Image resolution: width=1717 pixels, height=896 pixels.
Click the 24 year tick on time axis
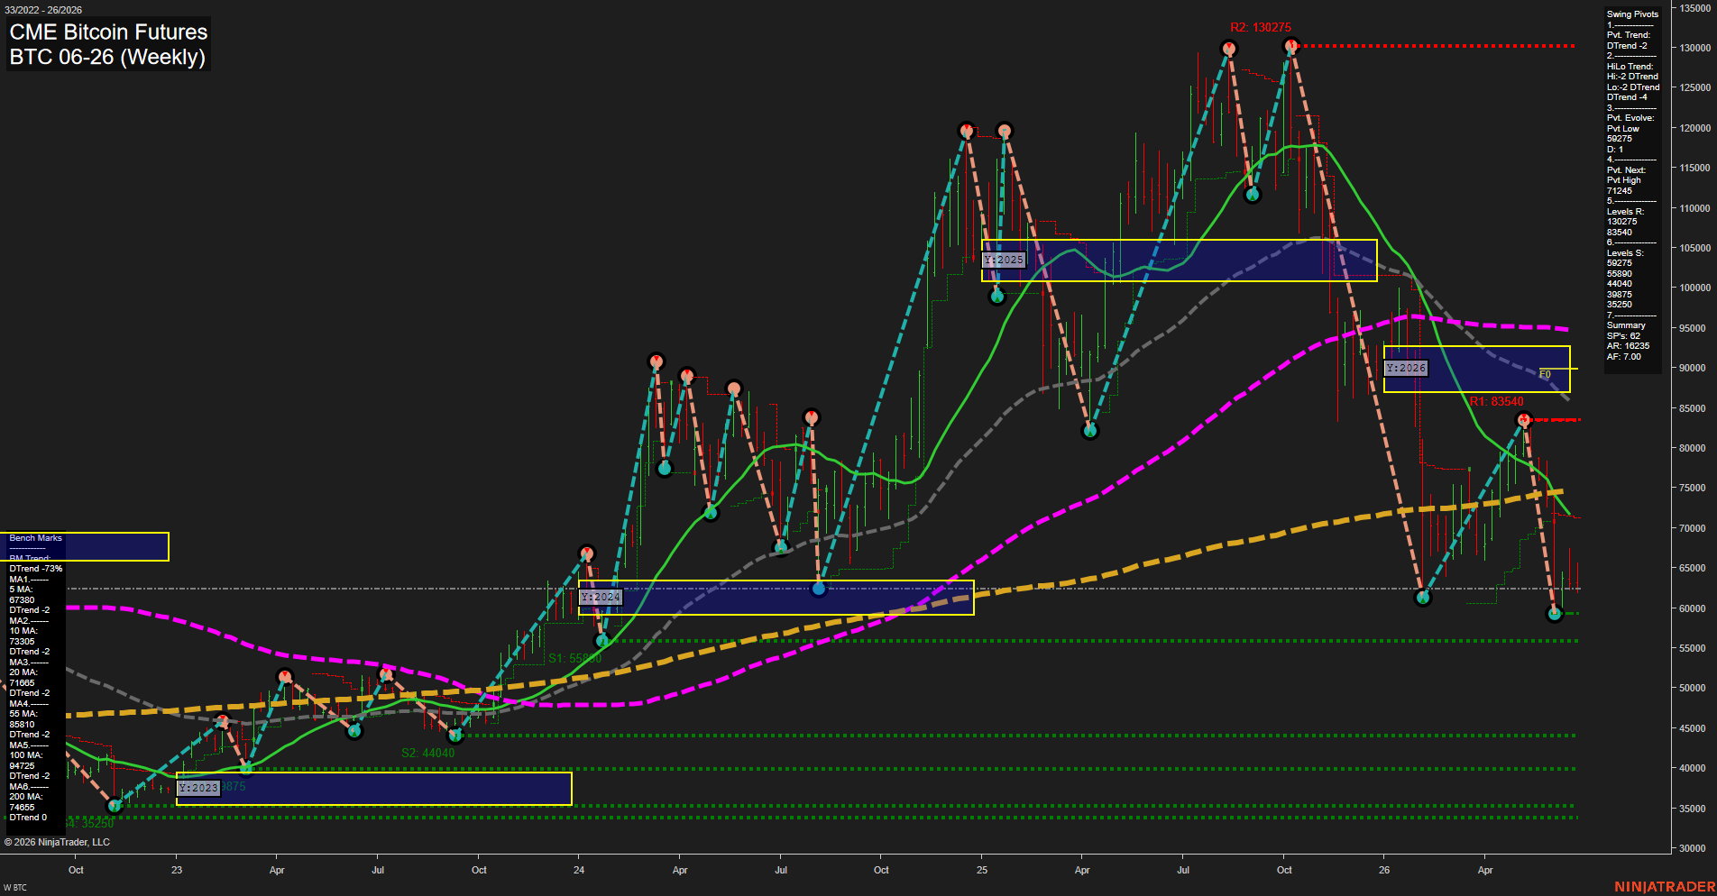tap(579, 870)
